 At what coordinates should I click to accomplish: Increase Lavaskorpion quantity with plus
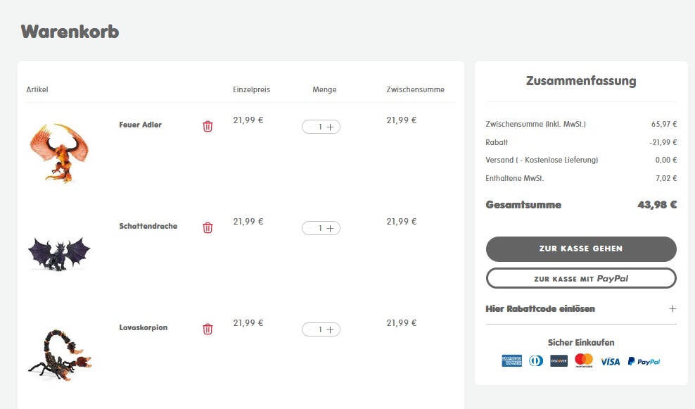[x=330, y=329]
